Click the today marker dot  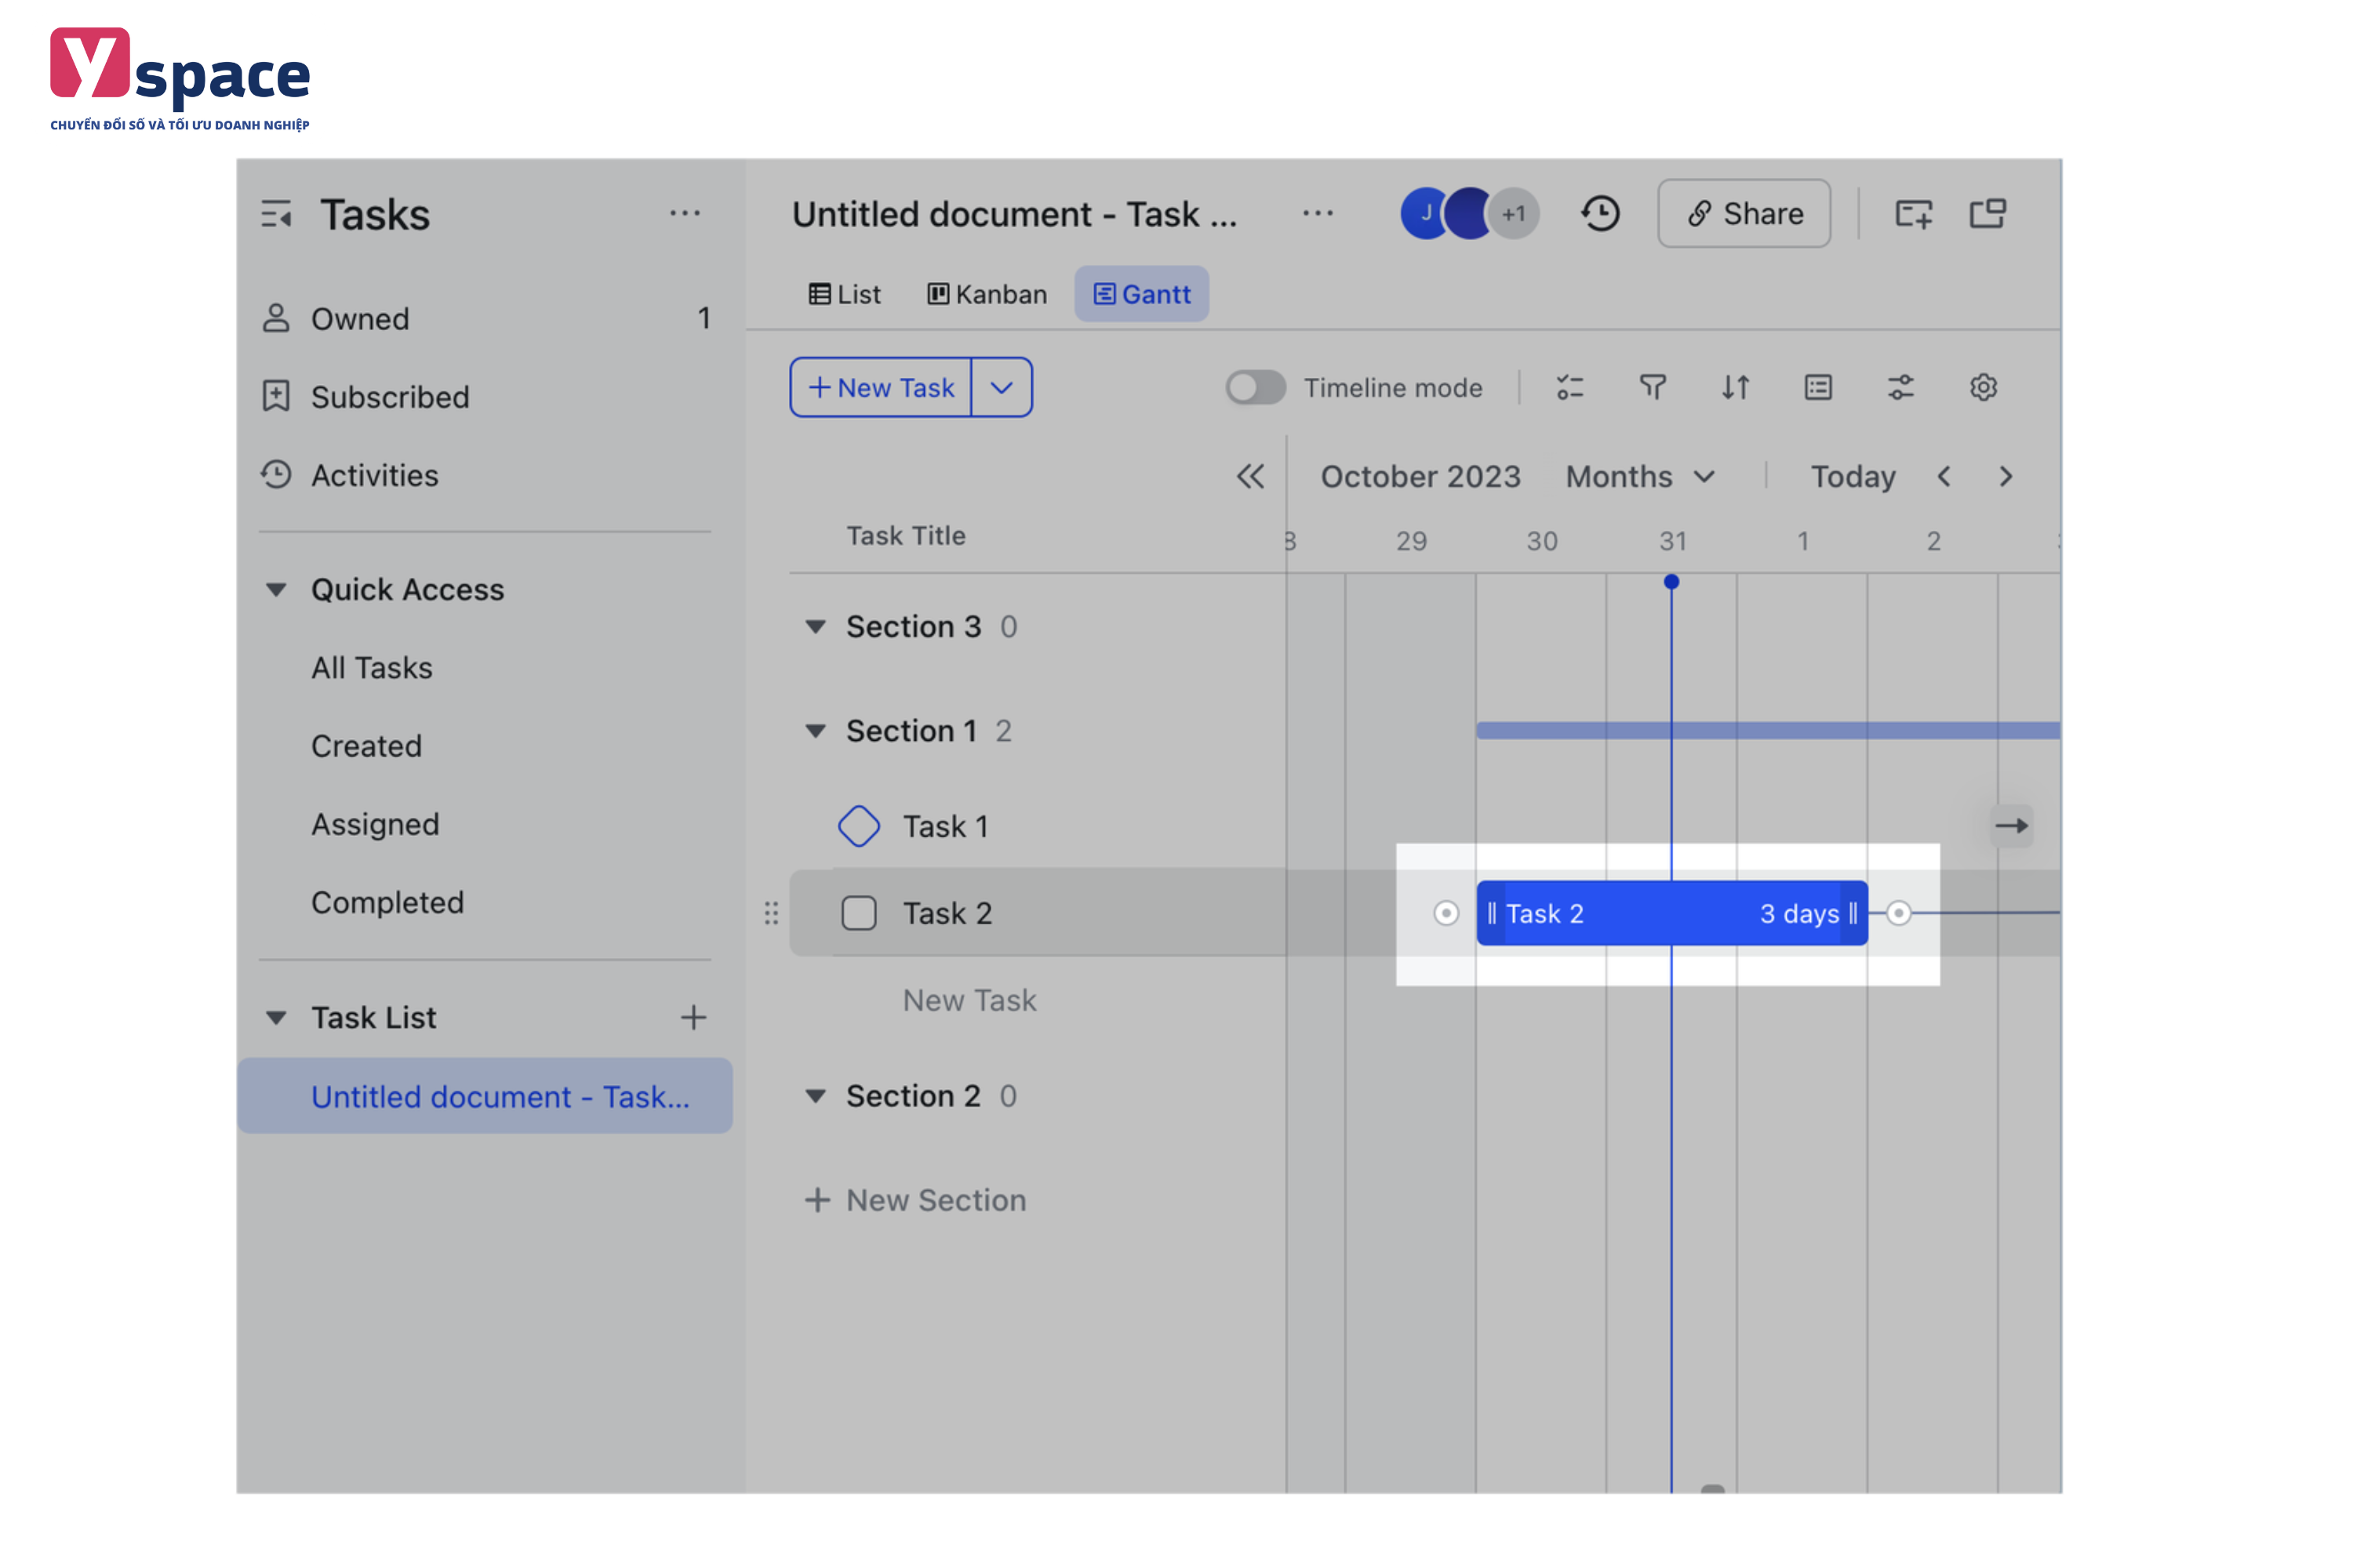click(x=1671, y=582)
